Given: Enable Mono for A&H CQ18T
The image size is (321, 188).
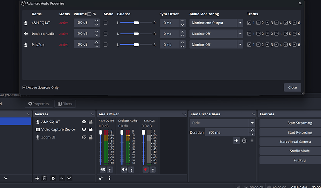Looking at the screenshot, I should pos(106,23).
